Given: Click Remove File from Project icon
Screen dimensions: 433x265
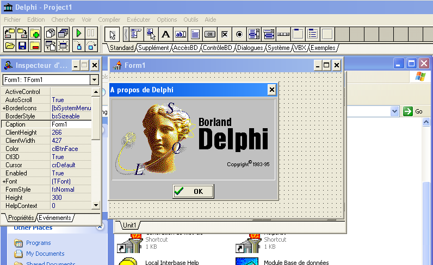Looking at the screenshot, I should coord(35,46).
